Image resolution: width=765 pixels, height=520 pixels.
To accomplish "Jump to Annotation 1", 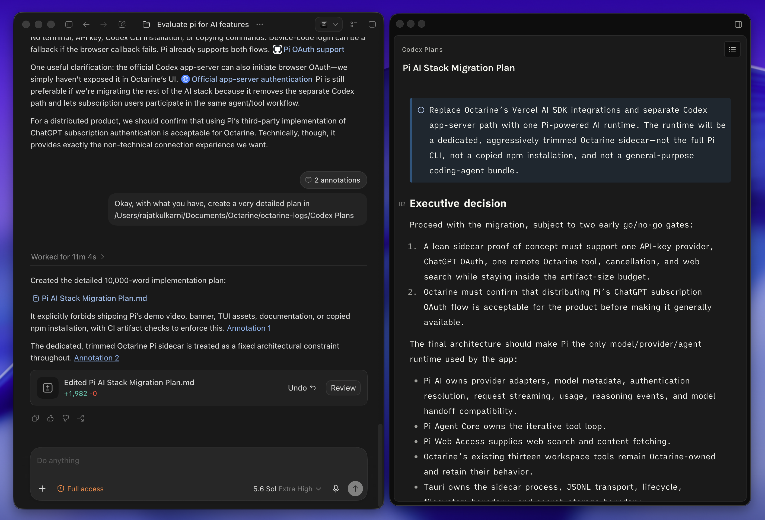I will [249, 328].
